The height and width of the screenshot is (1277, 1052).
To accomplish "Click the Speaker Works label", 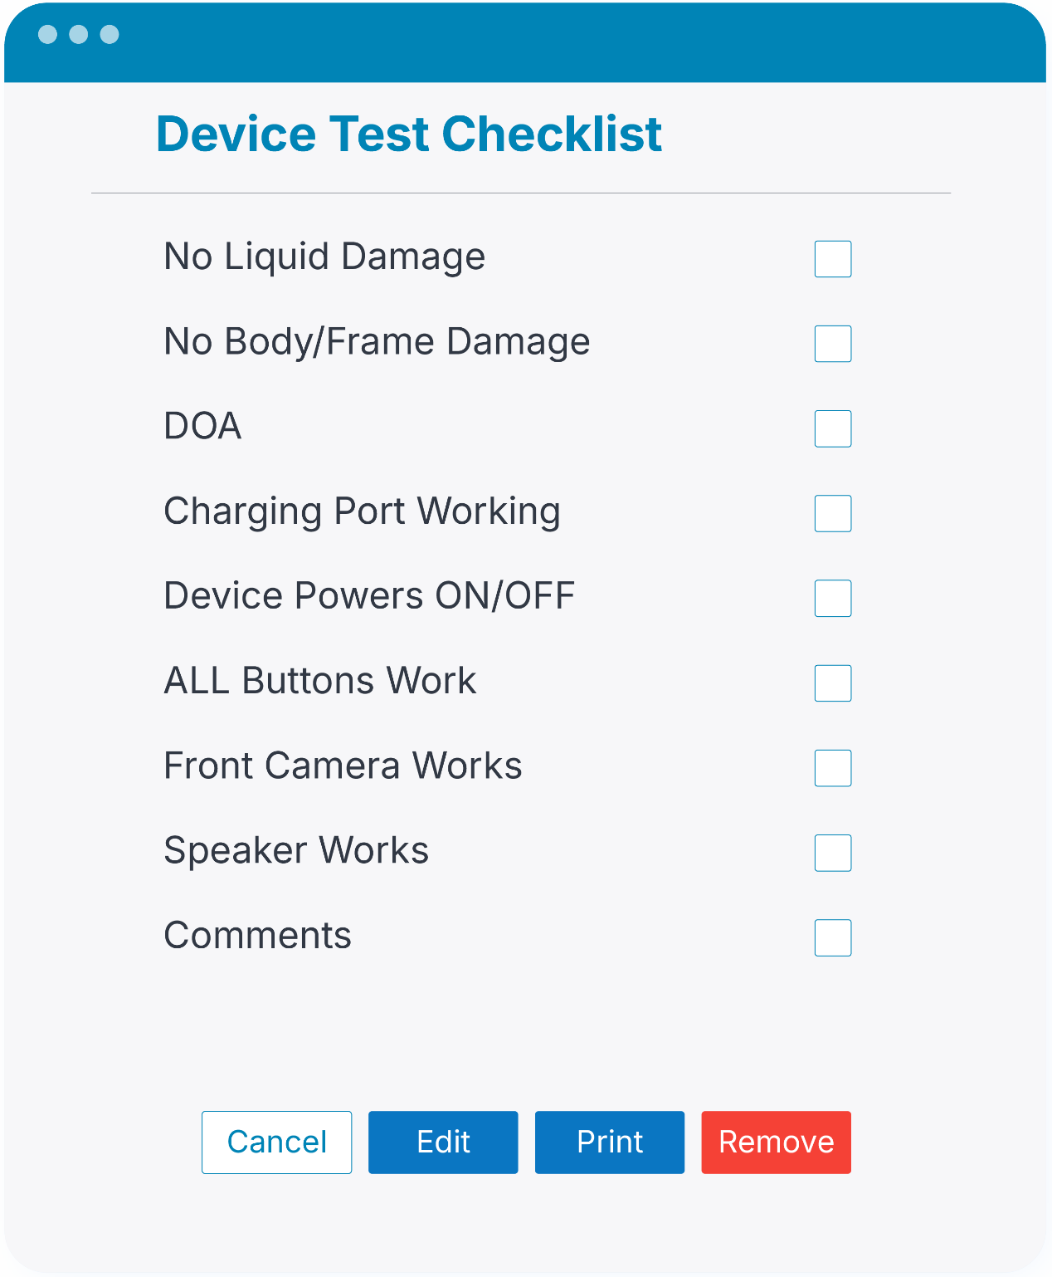I will pyautogui.click(x=296, y=851).
